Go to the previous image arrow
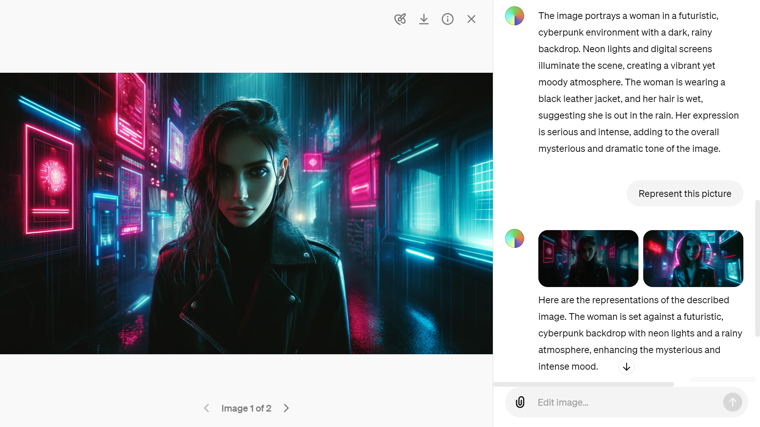760x427 pixels. pos(207,408)
